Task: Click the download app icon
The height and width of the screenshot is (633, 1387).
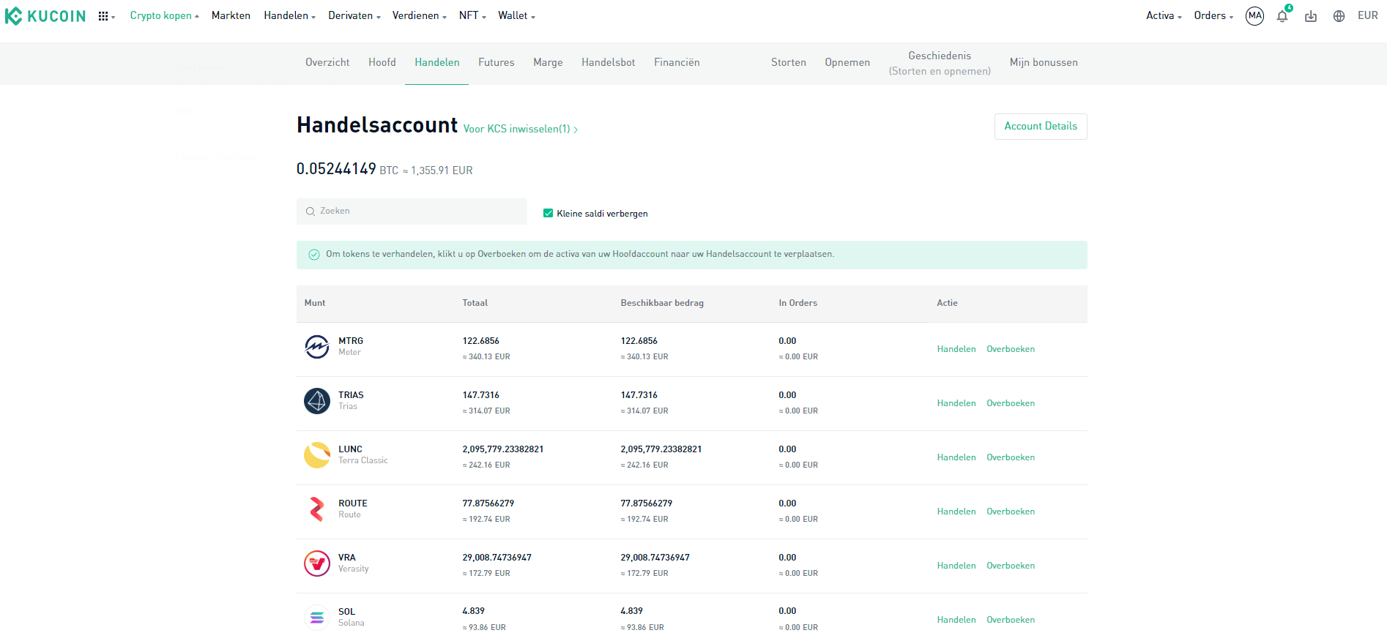Action: pyautogui.click(x=1311, y=16)
